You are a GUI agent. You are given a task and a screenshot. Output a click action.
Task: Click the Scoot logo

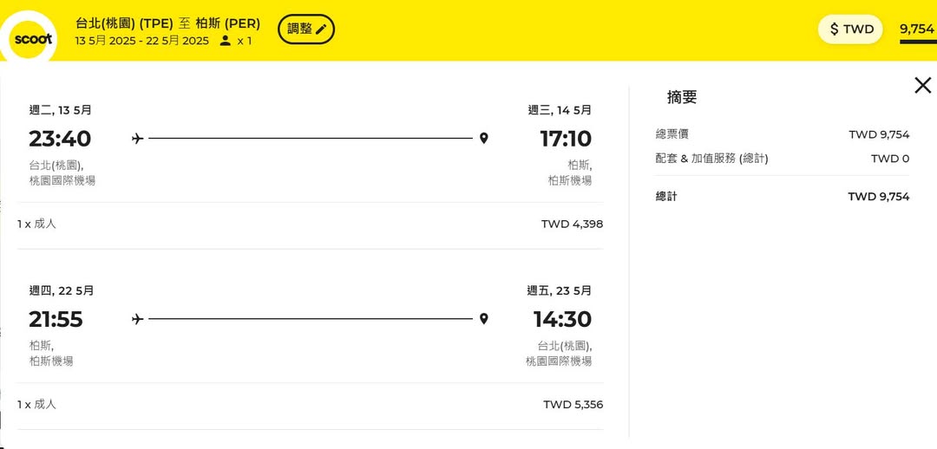(x=31, y=39)
